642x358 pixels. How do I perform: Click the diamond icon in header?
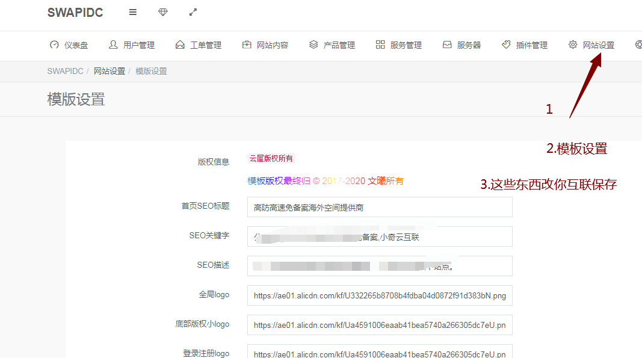click(x=163, y=12)
